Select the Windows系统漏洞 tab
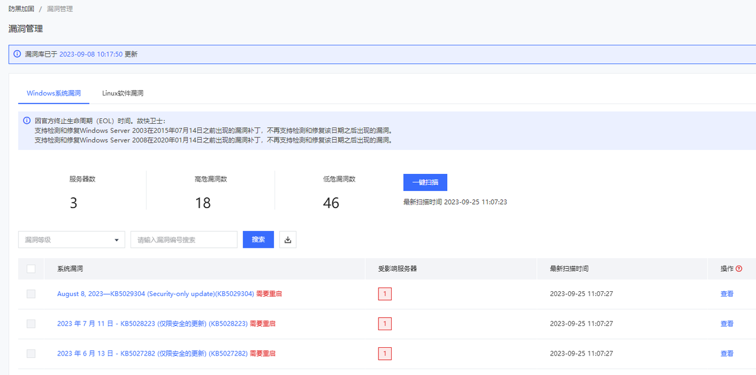Screen dimensions: 756x375 (54, 93)
